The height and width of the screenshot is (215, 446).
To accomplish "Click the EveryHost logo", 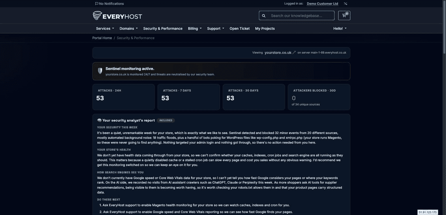I will point(118,16).
